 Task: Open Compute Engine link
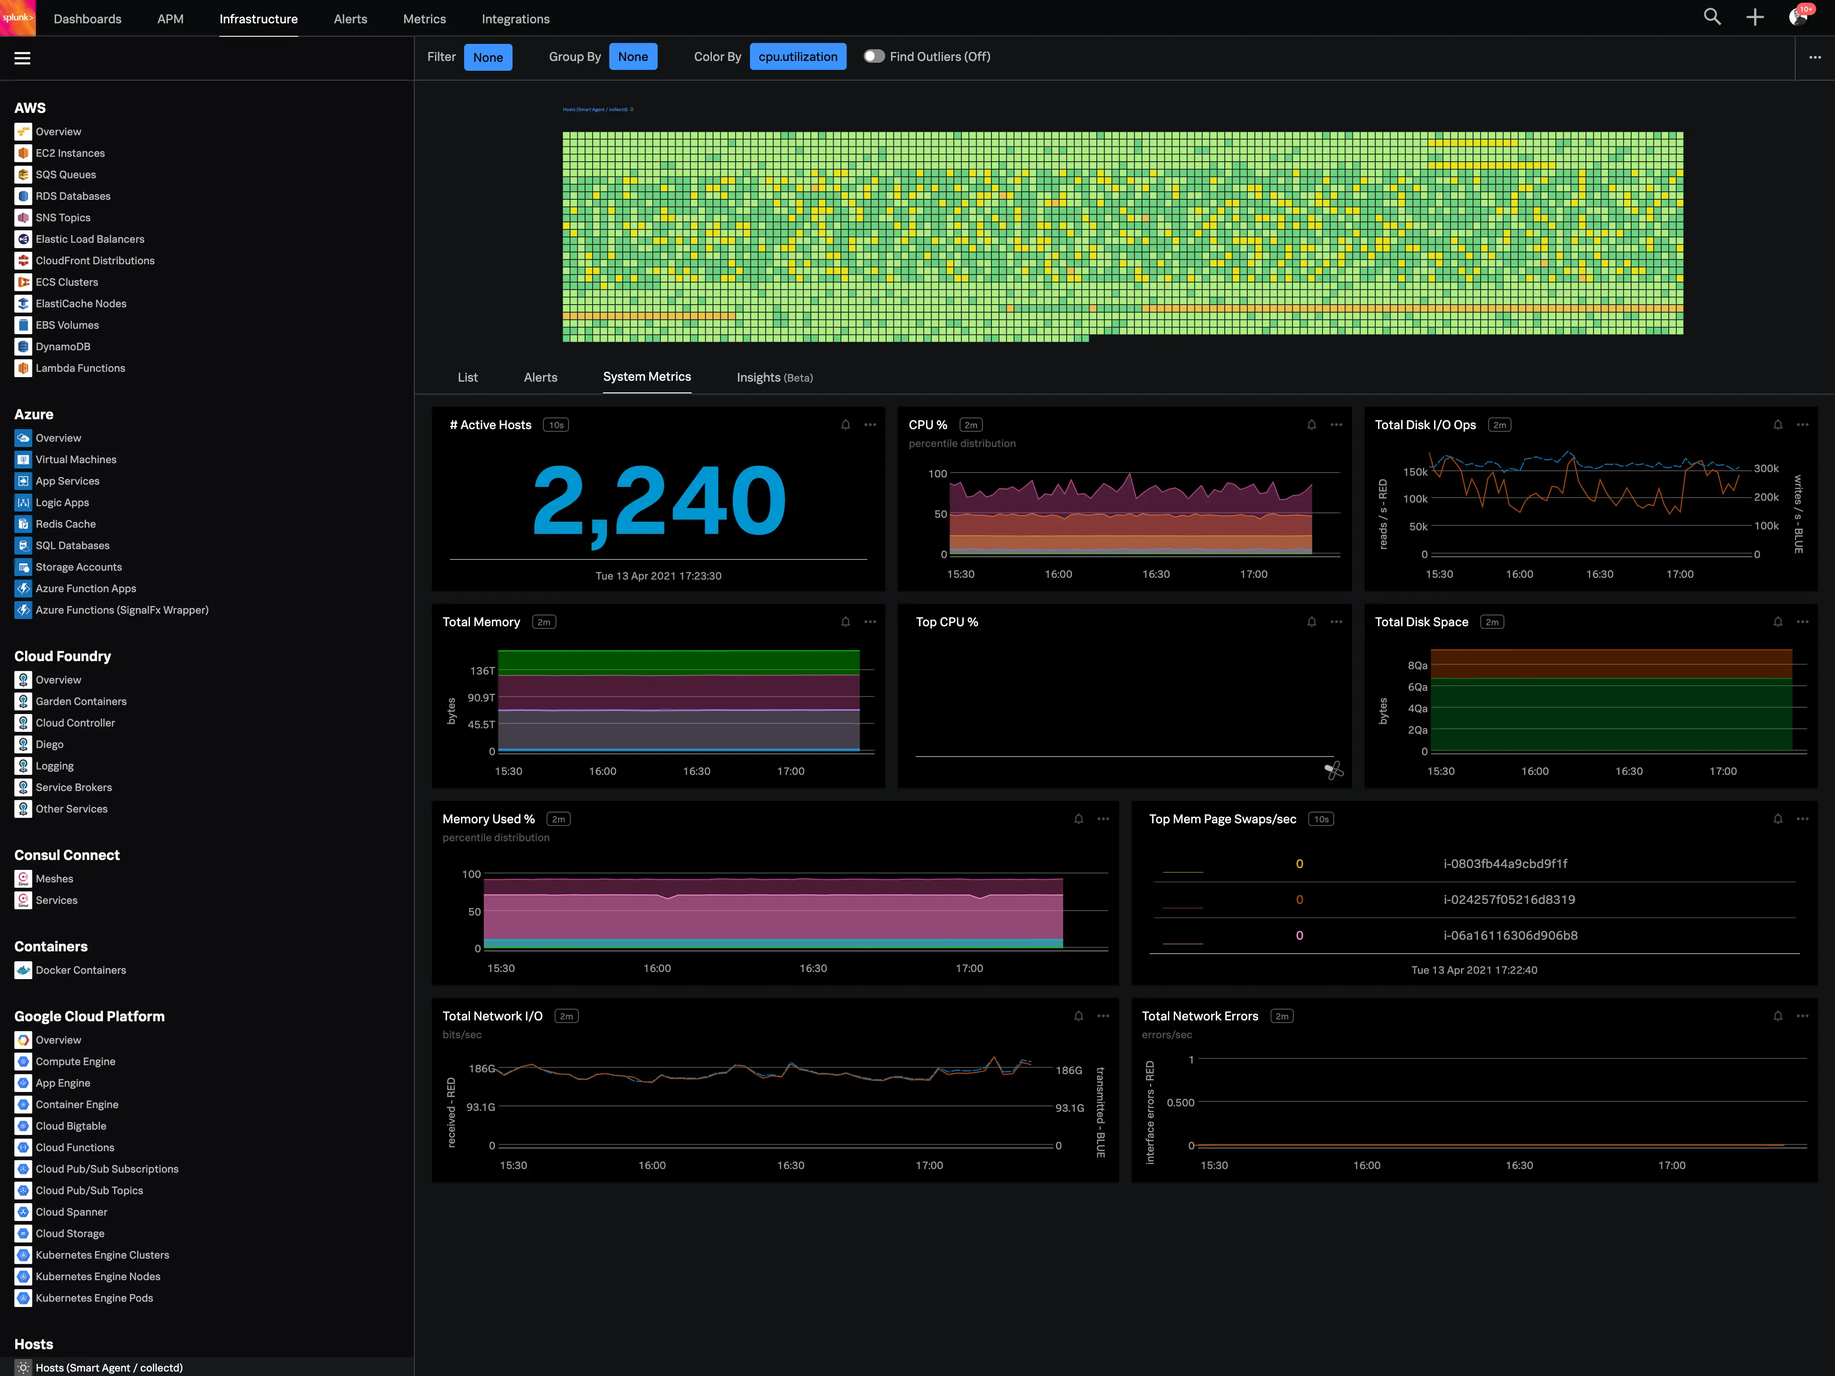click(76, 1062)
